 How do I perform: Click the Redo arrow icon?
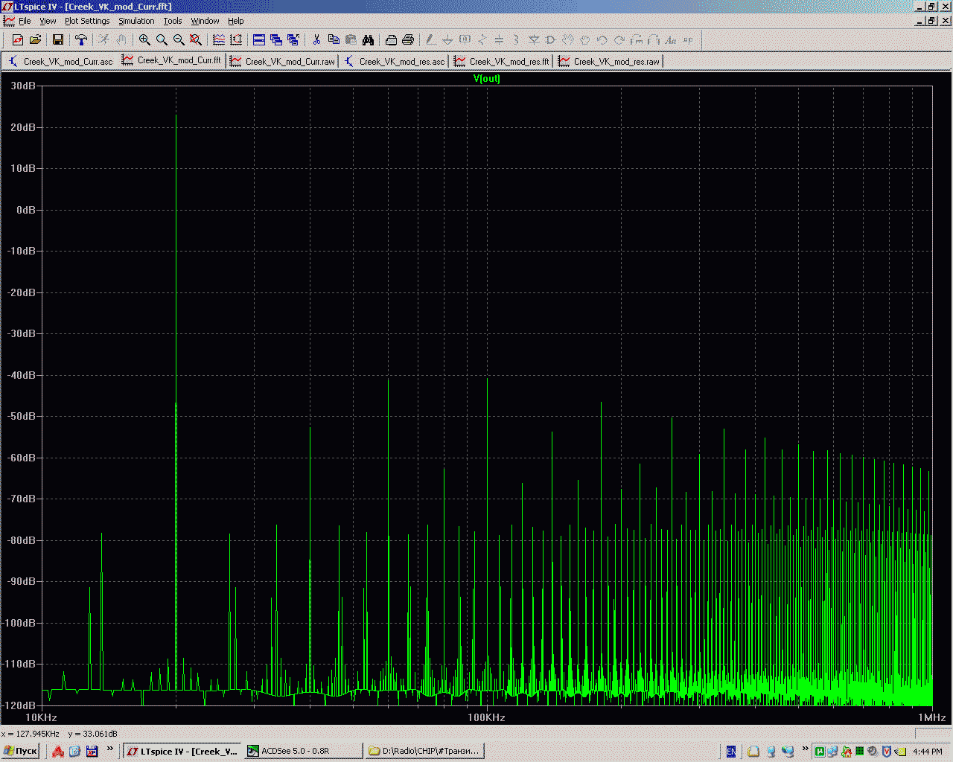[x=619, y=39]
